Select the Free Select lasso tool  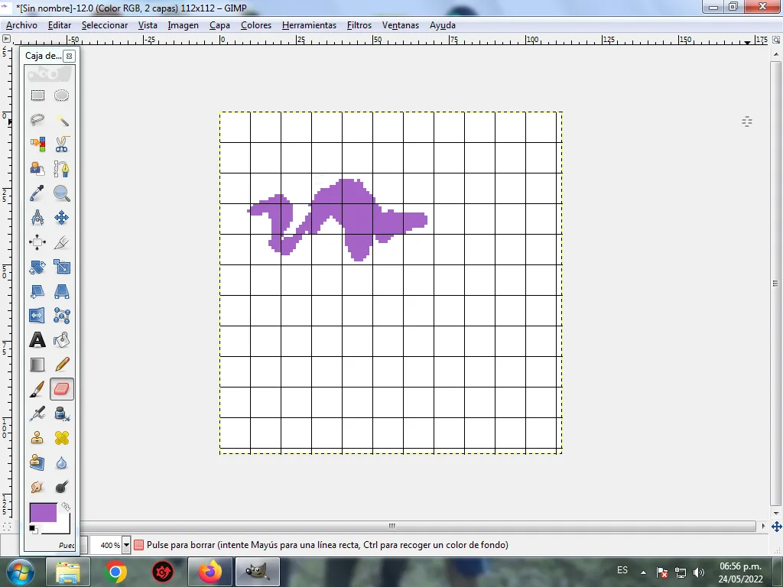37,120
